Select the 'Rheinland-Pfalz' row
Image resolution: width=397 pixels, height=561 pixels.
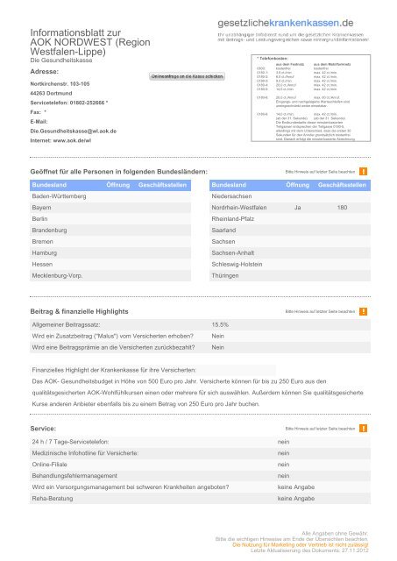coord(290,219)
